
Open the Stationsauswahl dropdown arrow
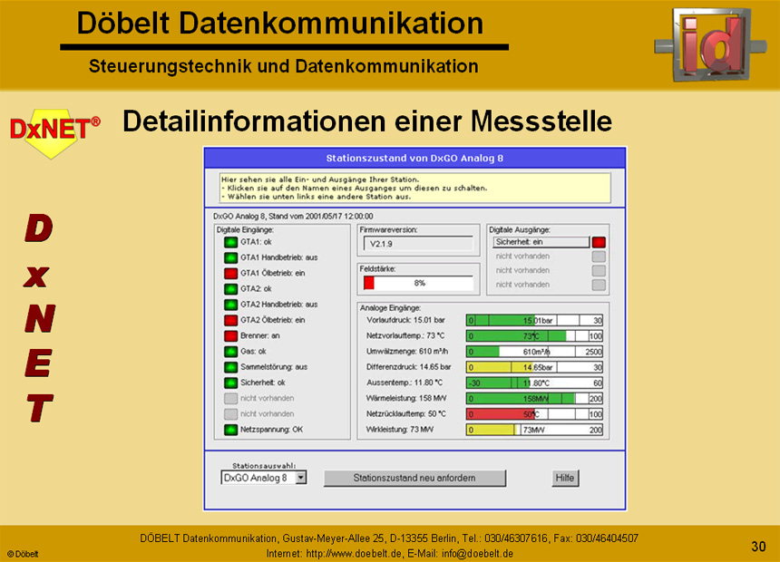[301, 478]
